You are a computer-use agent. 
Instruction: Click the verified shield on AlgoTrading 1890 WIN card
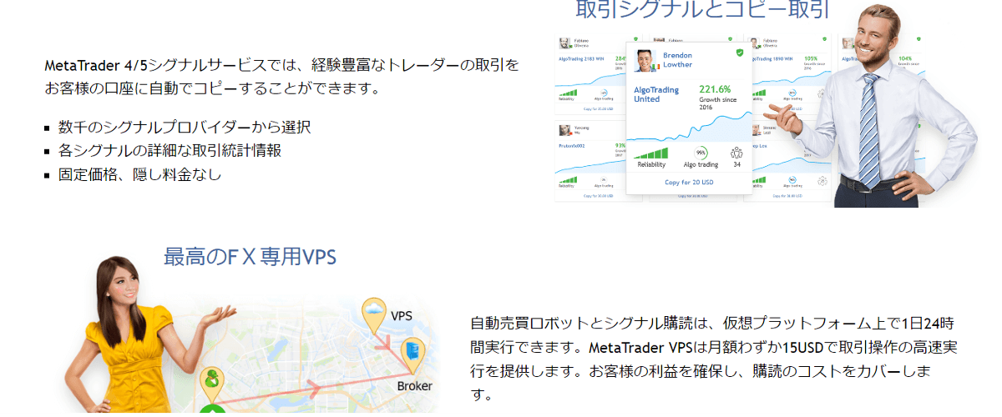824,39
